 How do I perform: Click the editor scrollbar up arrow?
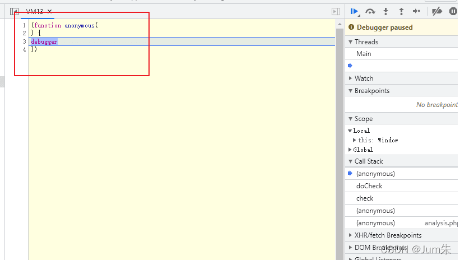340,24
